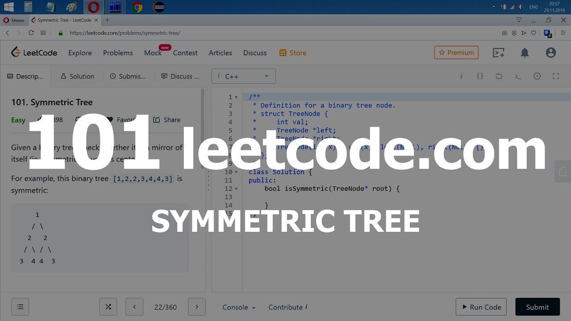Place cursor on empty code line 13

pos(407,197)
